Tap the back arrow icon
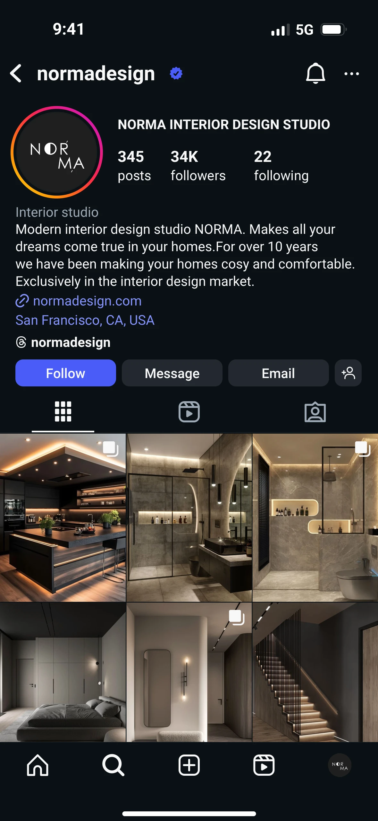 click(x=16, y=73)
